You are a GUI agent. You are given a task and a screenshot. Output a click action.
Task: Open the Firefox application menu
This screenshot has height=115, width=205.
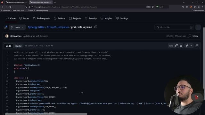pyautogui.click(x=202, y=7)
